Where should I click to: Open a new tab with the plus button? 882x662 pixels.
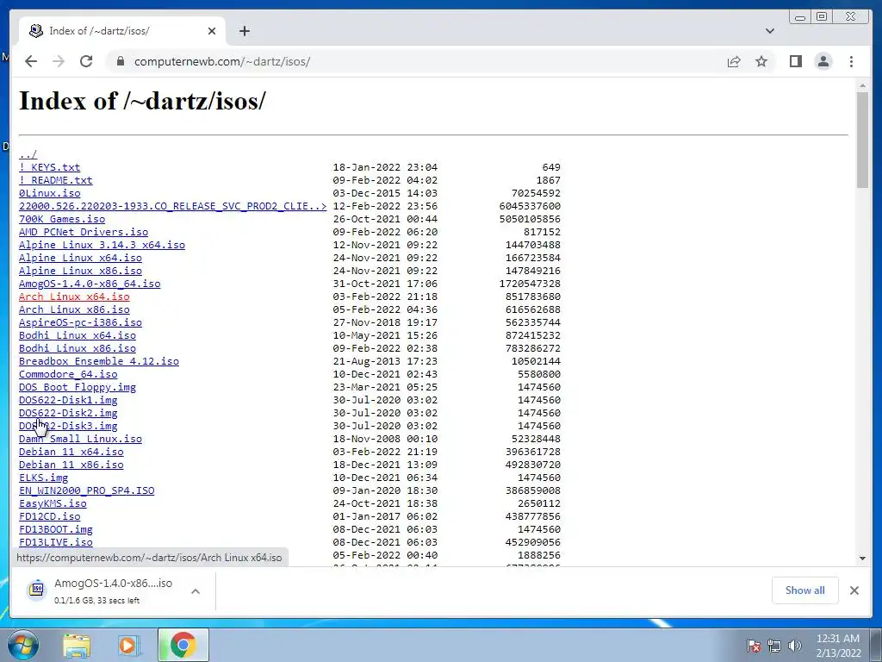(x=244, y=31)
